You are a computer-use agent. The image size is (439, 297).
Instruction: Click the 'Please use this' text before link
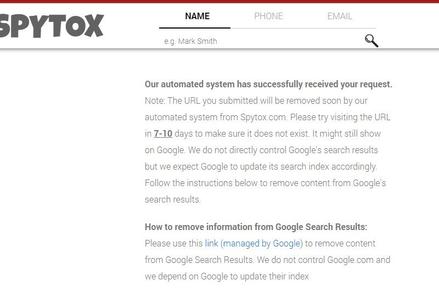coord(173,243)
